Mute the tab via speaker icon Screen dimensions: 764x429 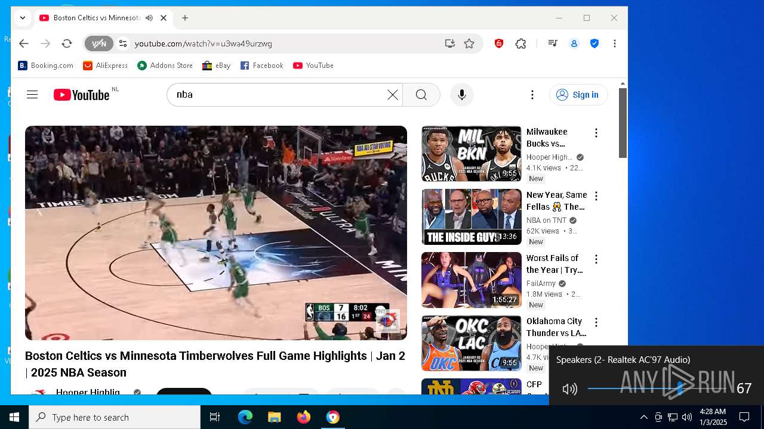coord(149,18)
